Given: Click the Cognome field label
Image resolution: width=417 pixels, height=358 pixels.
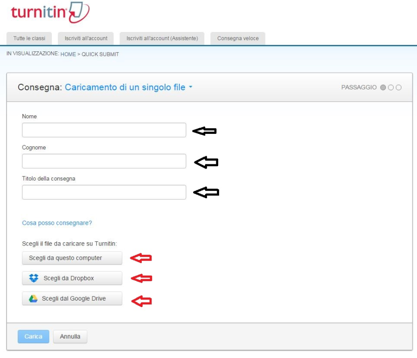Looking at the screenshot, I should pyautogui.click(x=34, y=147).
